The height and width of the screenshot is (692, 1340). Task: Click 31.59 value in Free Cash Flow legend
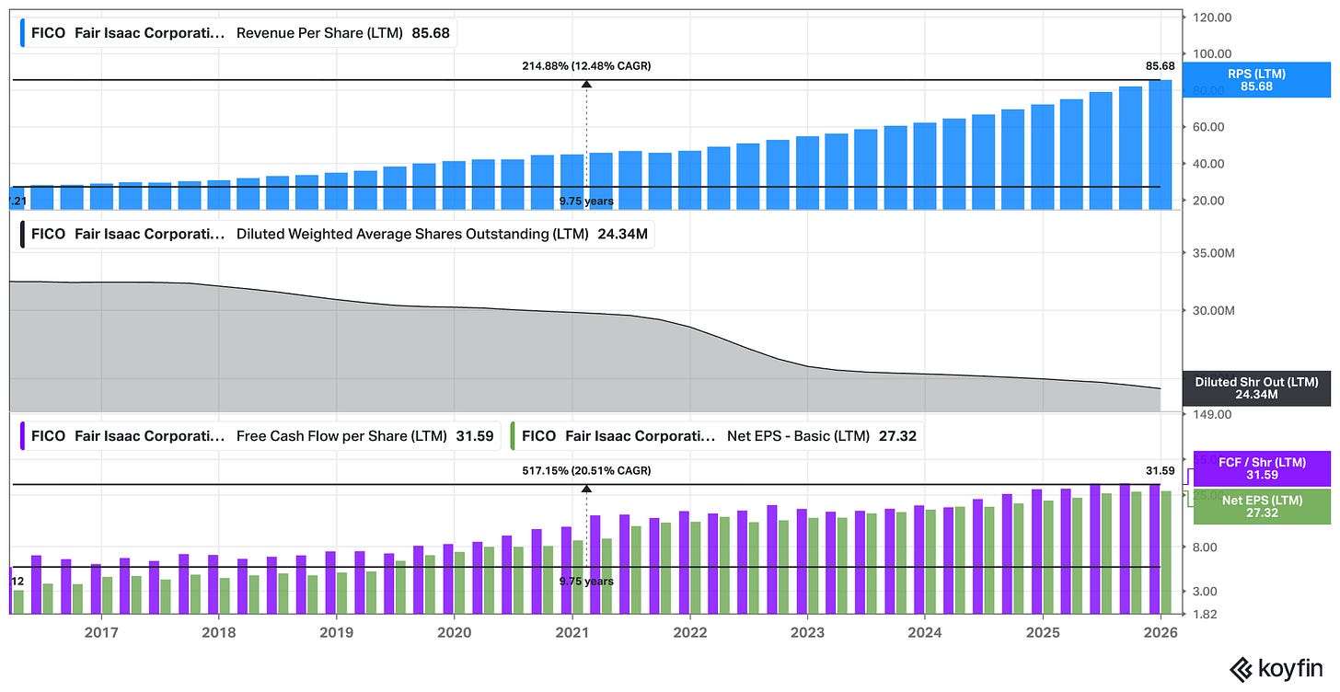(x=474, y=435)
